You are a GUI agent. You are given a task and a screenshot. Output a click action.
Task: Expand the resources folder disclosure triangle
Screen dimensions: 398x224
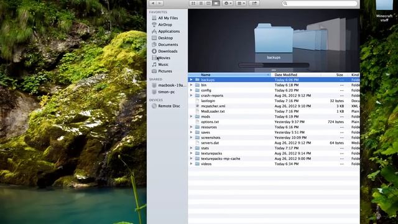click(192, 127)
